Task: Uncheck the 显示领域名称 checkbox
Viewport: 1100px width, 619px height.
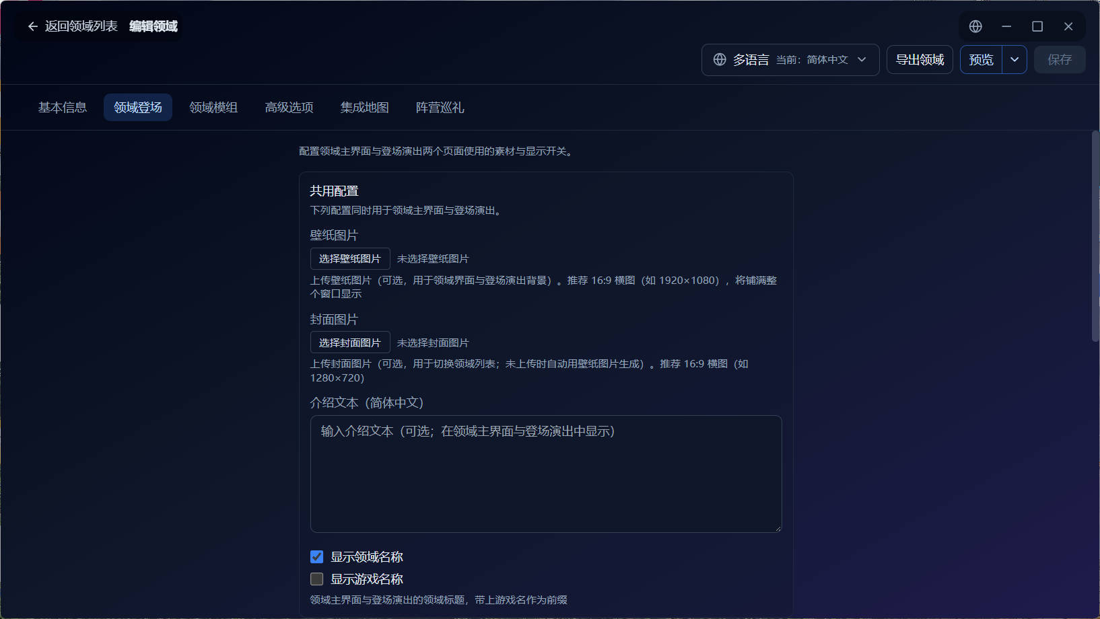Action: click(x=317, y=557)
